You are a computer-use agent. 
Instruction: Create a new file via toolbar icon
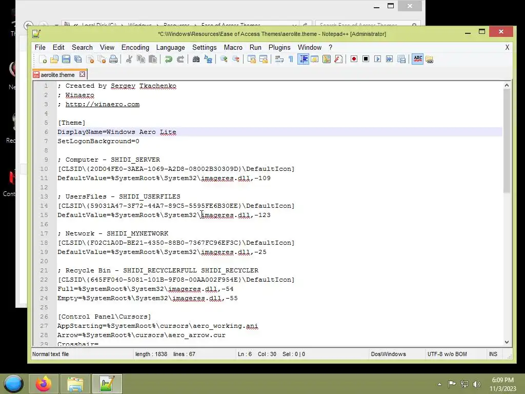[43, 60]
